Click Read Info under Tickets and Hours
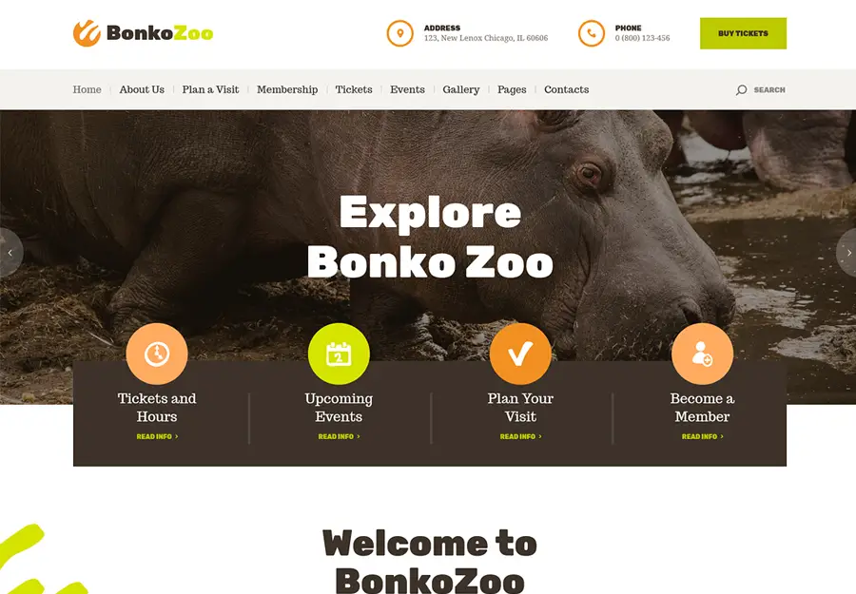The width and height of the screenshot is (856, 594). tap(157, 436)
